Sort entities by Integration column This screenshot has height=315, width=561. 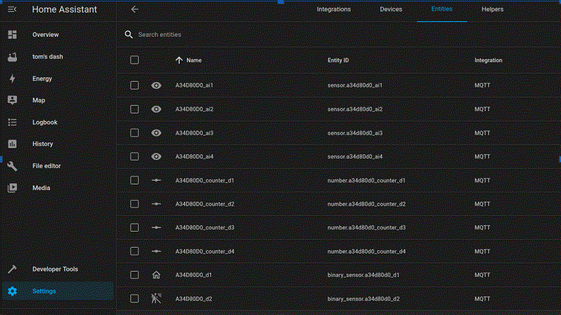click(x=488, y=60)
